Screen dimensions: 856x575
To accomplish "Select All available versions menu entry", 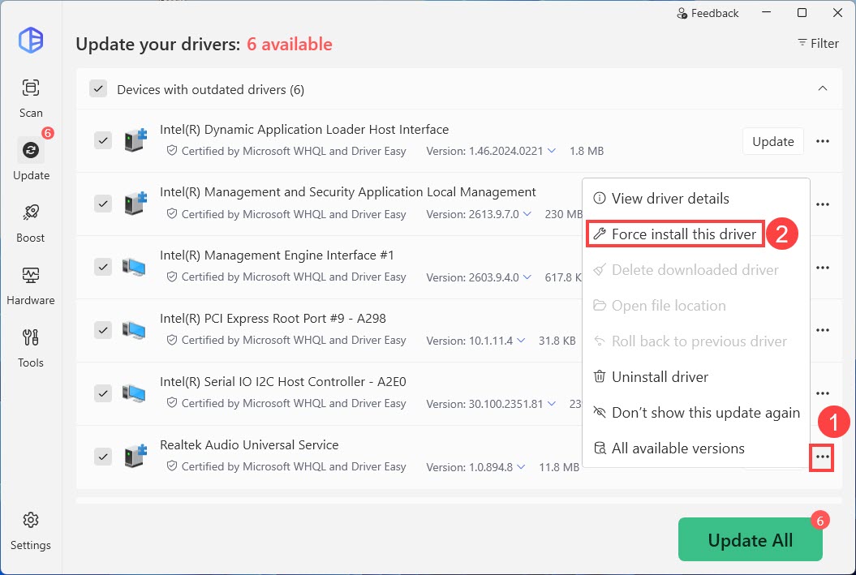I will pyautogui.click(x=696, y=448).
